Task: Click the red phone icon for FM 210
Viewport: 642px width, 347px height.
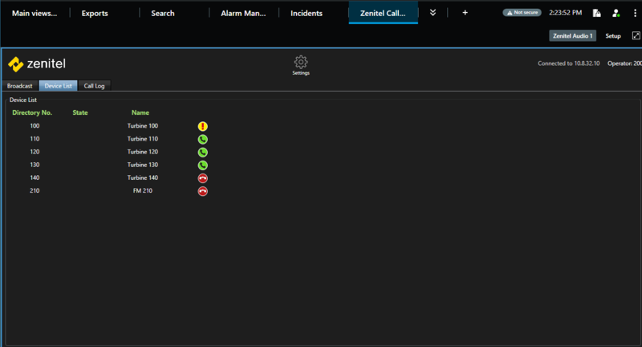Action: click(202, 190)
